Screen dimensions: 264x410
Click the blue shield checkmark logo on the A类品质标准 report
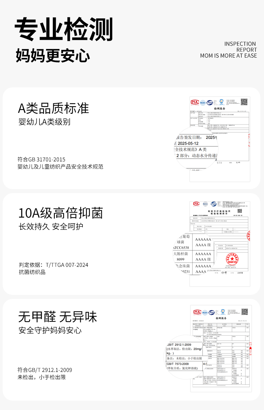pos(221,101)
